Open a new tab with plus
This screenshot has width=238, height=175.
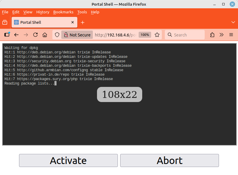point(83,22)
